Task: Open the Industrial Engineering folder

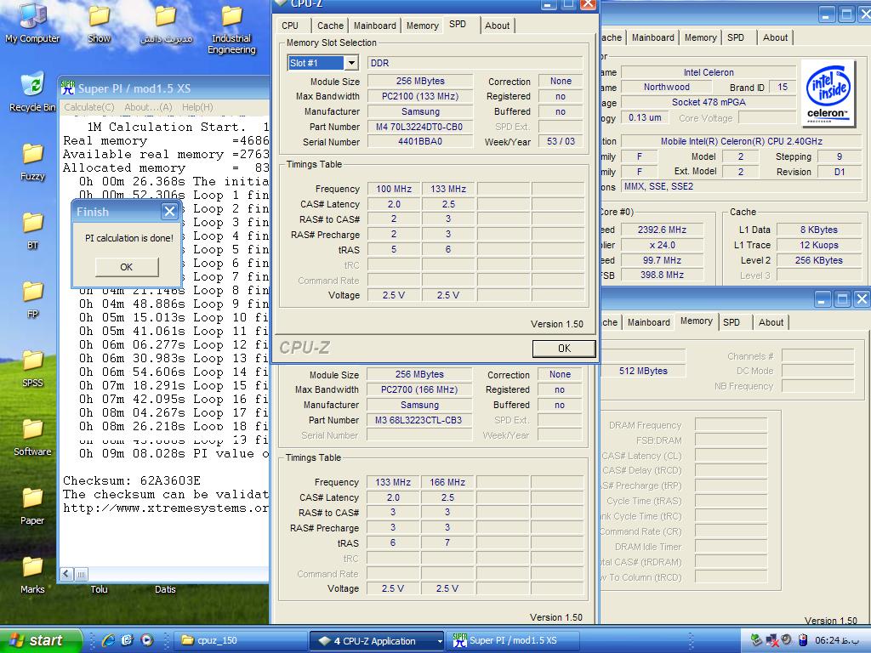Action: 231,28
